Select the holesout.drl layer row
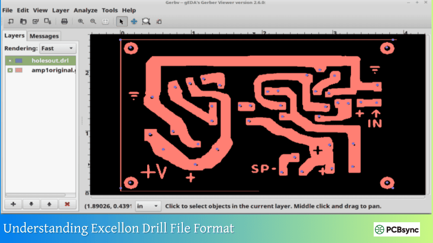This screenshot has width=433, height=243. click(x=41, y=61)
